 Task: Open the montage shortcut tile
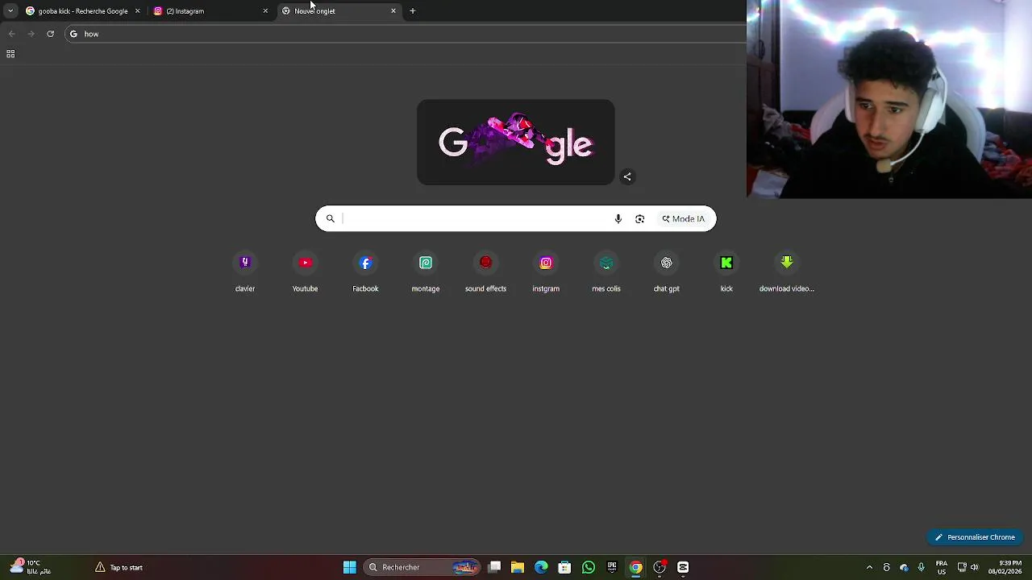tap(426, 271)
